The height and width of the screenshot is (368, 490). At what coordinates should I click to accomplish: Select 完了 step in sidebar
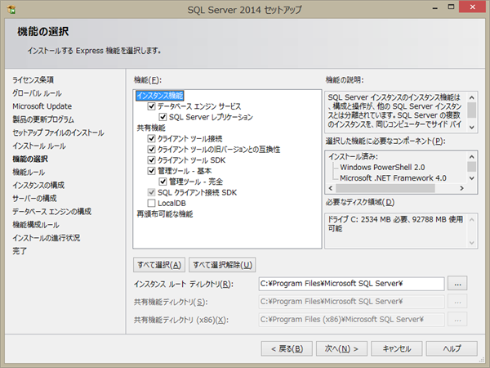[20, 251]
